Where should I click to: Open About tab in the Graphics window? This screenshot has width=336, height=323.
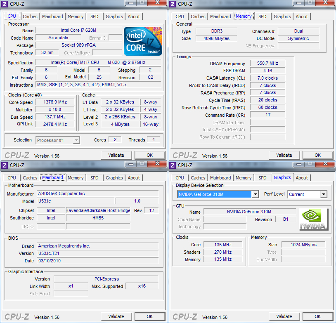click(x=302, y=178)
